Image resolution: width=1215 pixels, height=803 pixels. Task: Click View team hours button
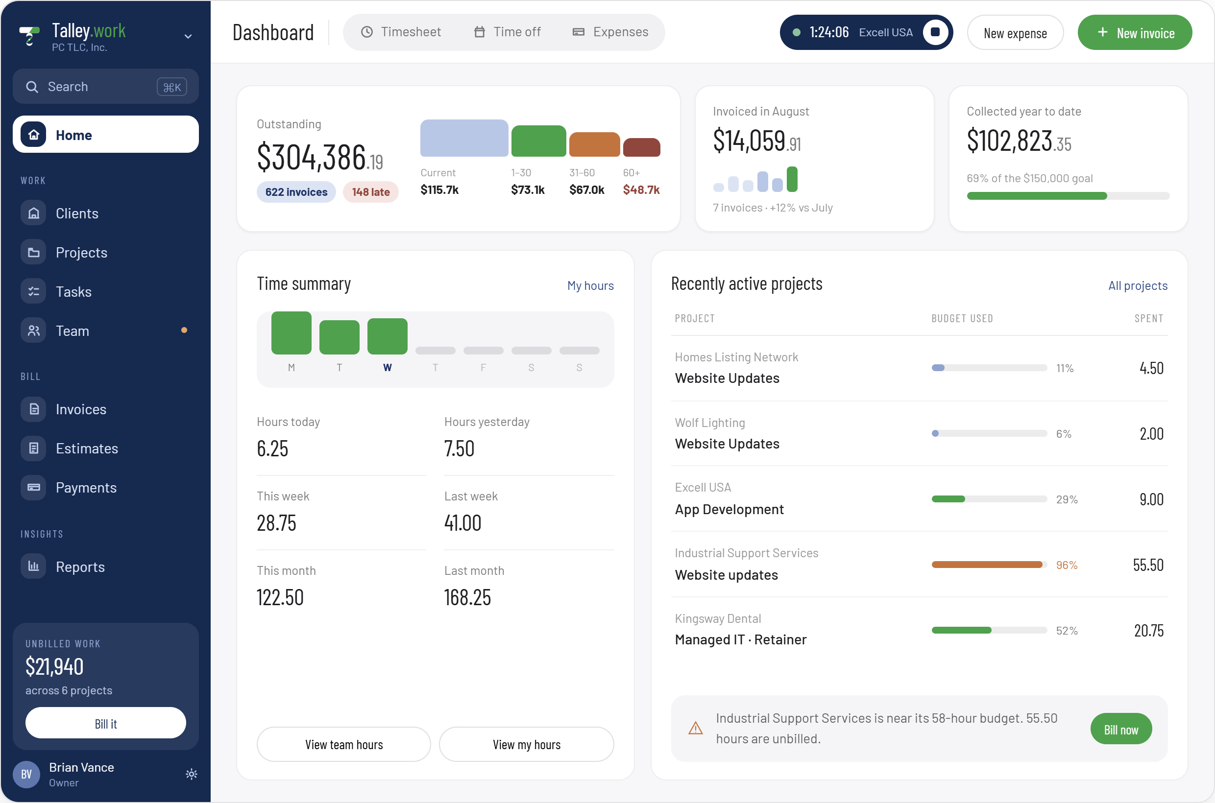coord(344,744)
